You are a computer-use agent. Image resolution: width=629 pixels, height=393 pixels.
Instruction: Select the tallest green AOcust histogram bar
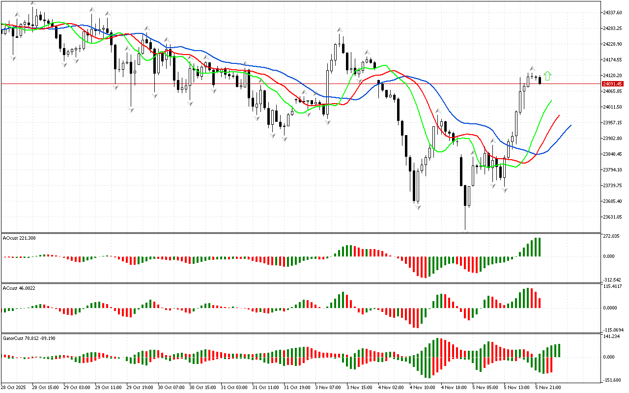pyautogui.click(x=539, y=247)
